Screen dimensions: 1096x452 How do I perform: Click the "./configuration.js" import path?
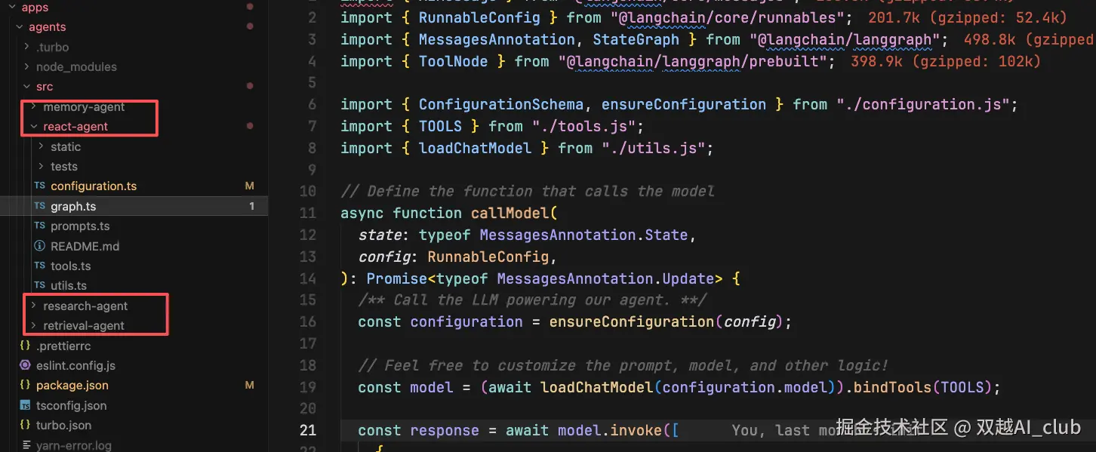[x=923, y=104]
